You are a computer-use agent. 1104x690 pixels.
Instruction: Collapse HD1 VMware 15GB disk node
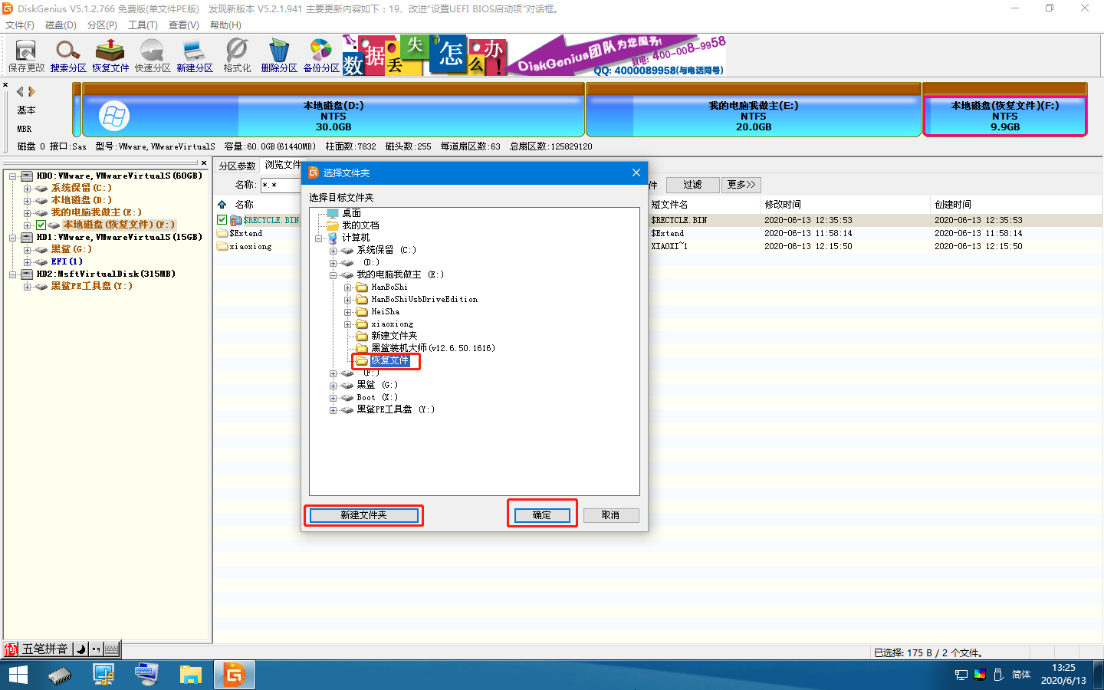13,238
